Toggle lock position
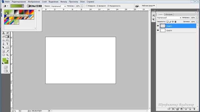Image resolution: width=200 pixels, height=112 pixels. click(x=173, y=21)
